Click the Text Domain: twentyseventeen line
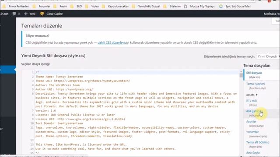This screenshot has width=280, height=157. coord(59,123)
